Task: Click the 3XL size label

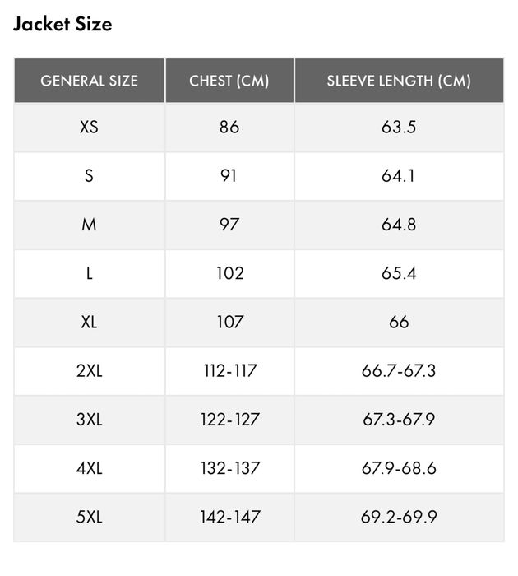Action: click(89, 420)
